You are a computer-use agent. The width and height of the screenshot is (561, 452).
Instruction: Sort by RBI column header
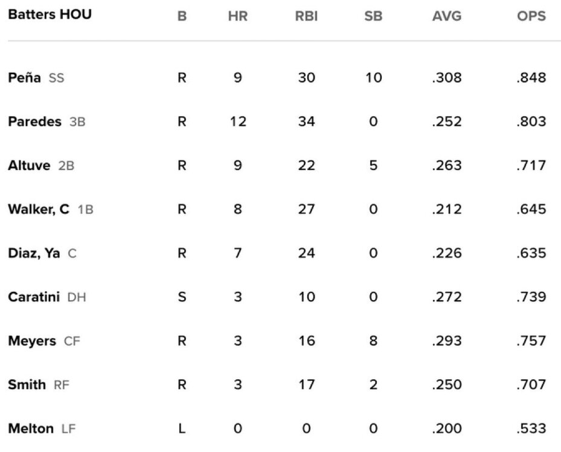point(306,16)
